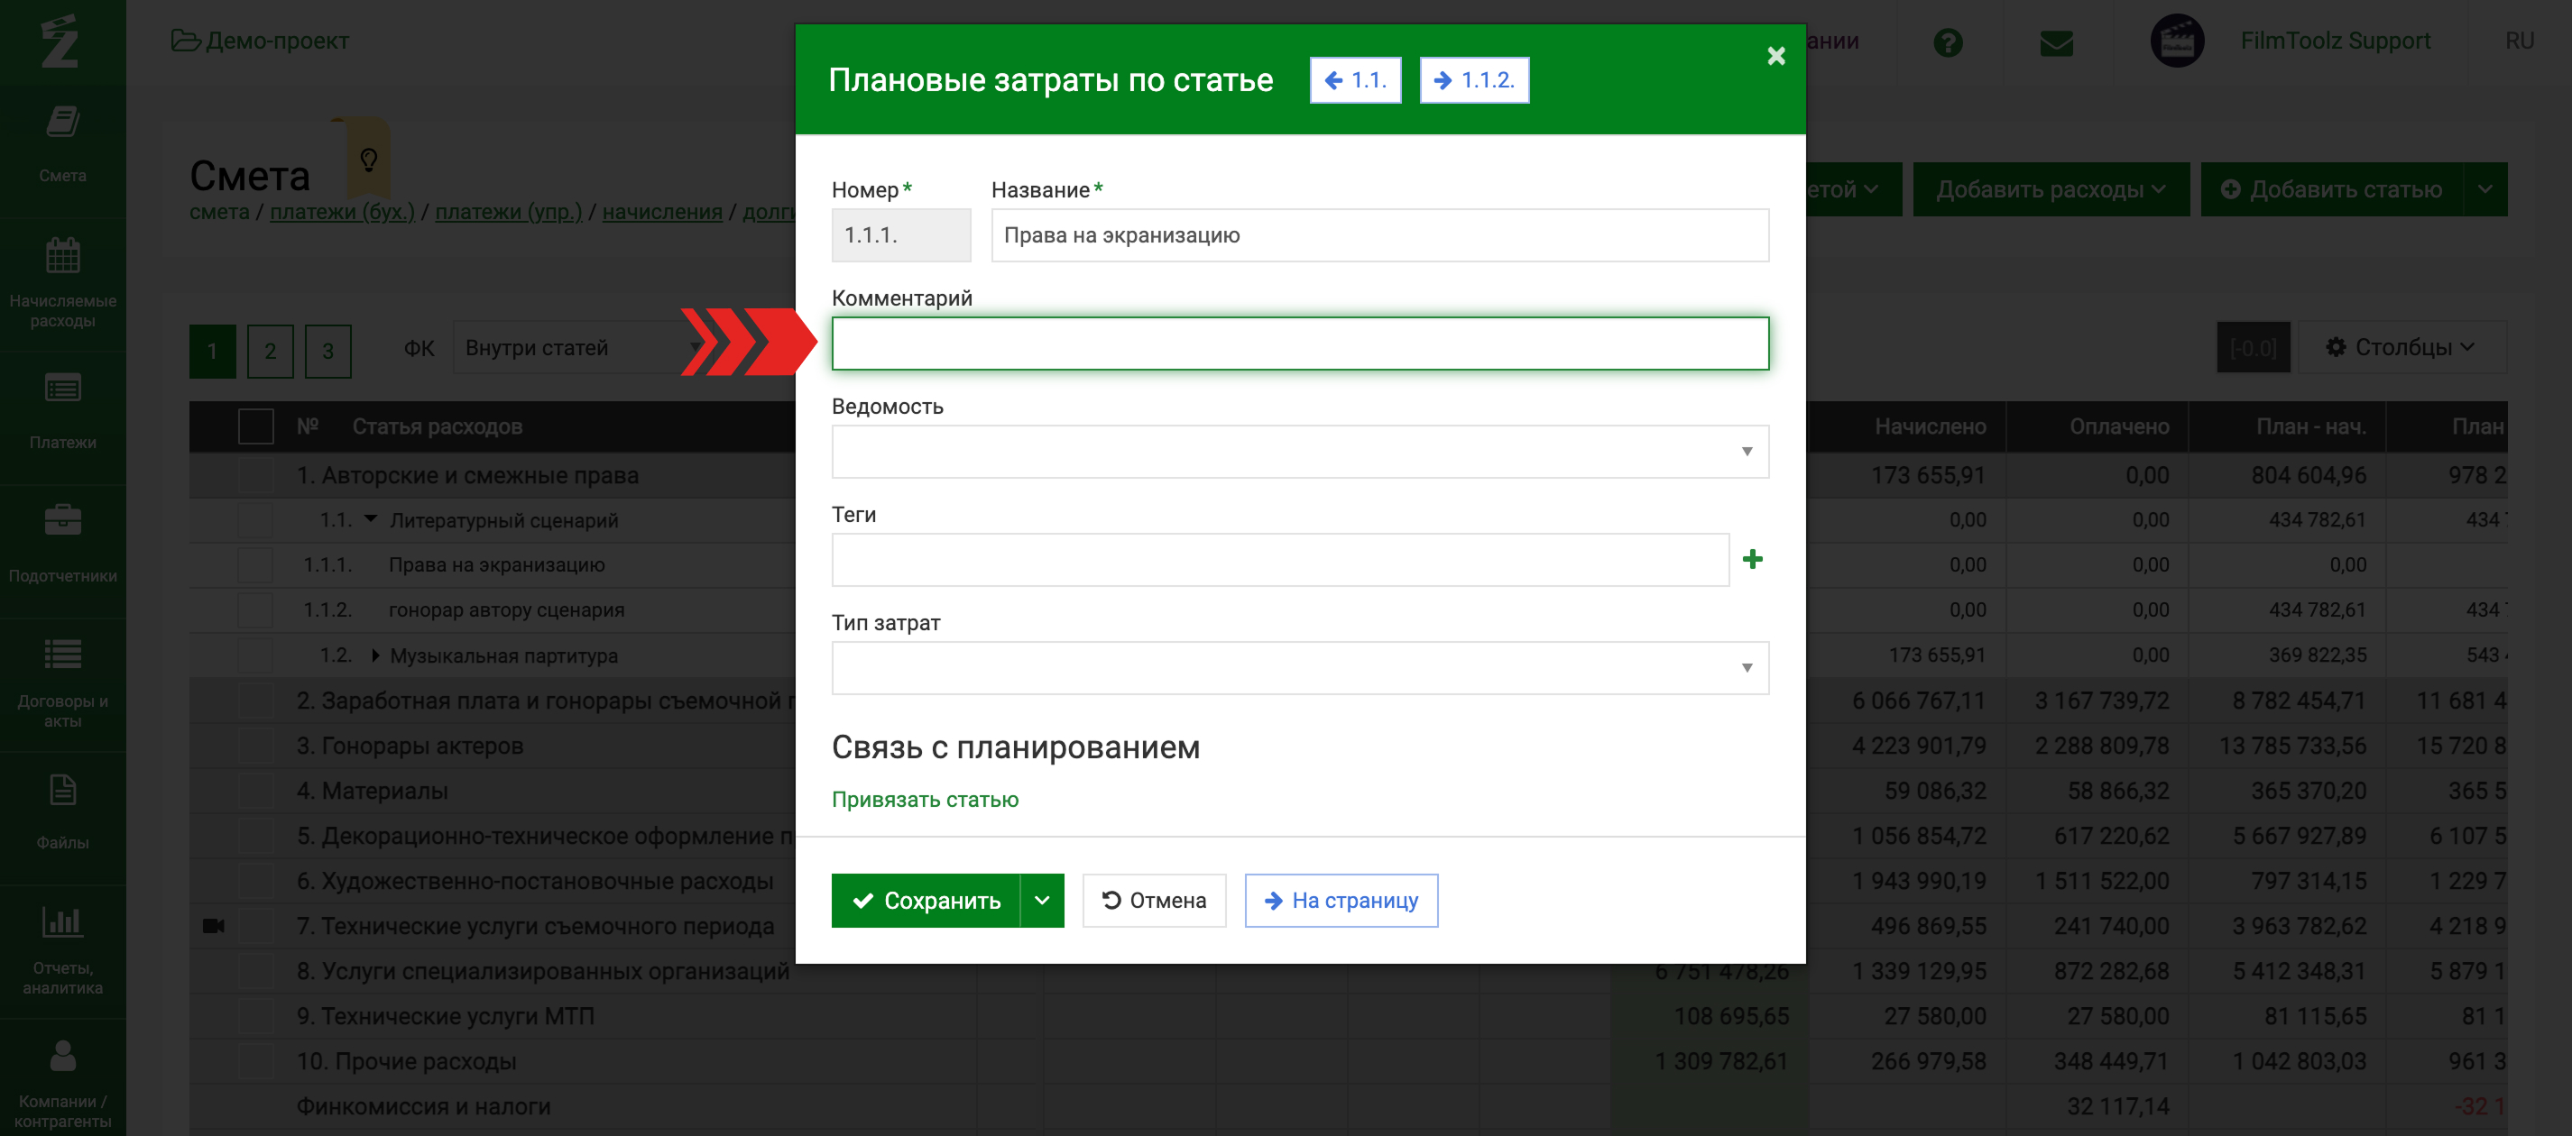Focus the Комментарий input field

pos(1299,344)
